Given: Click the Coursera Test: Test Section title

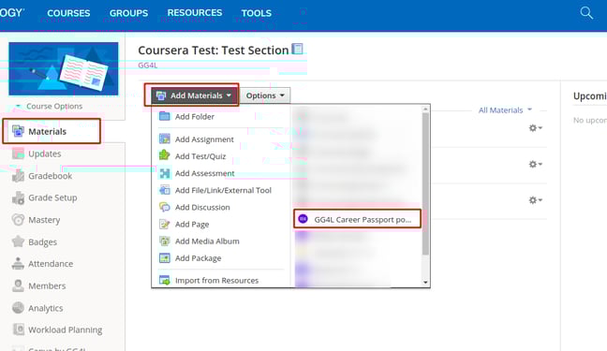Looking at the screenshot, I should 214,50.
